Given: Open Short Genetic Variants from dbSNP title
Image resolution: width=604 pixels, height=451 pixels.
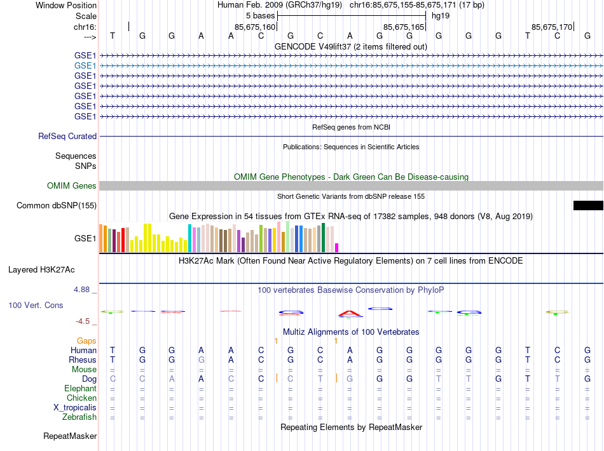Looking at the screenshot, I should (351, 196).
